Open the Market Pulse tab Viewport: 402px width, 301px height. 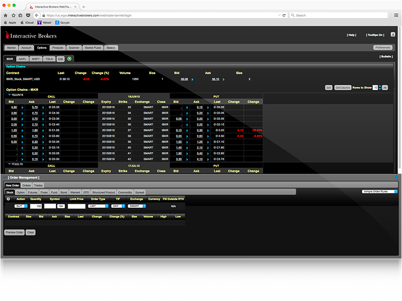[x=93, y=48]
